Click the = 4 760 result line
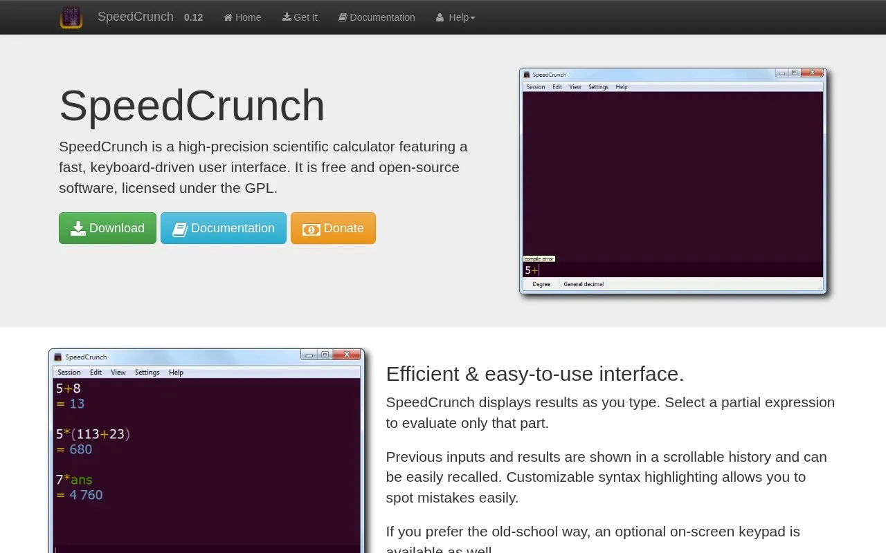Viewport: 886px width, 553px height. pos(80,495)
